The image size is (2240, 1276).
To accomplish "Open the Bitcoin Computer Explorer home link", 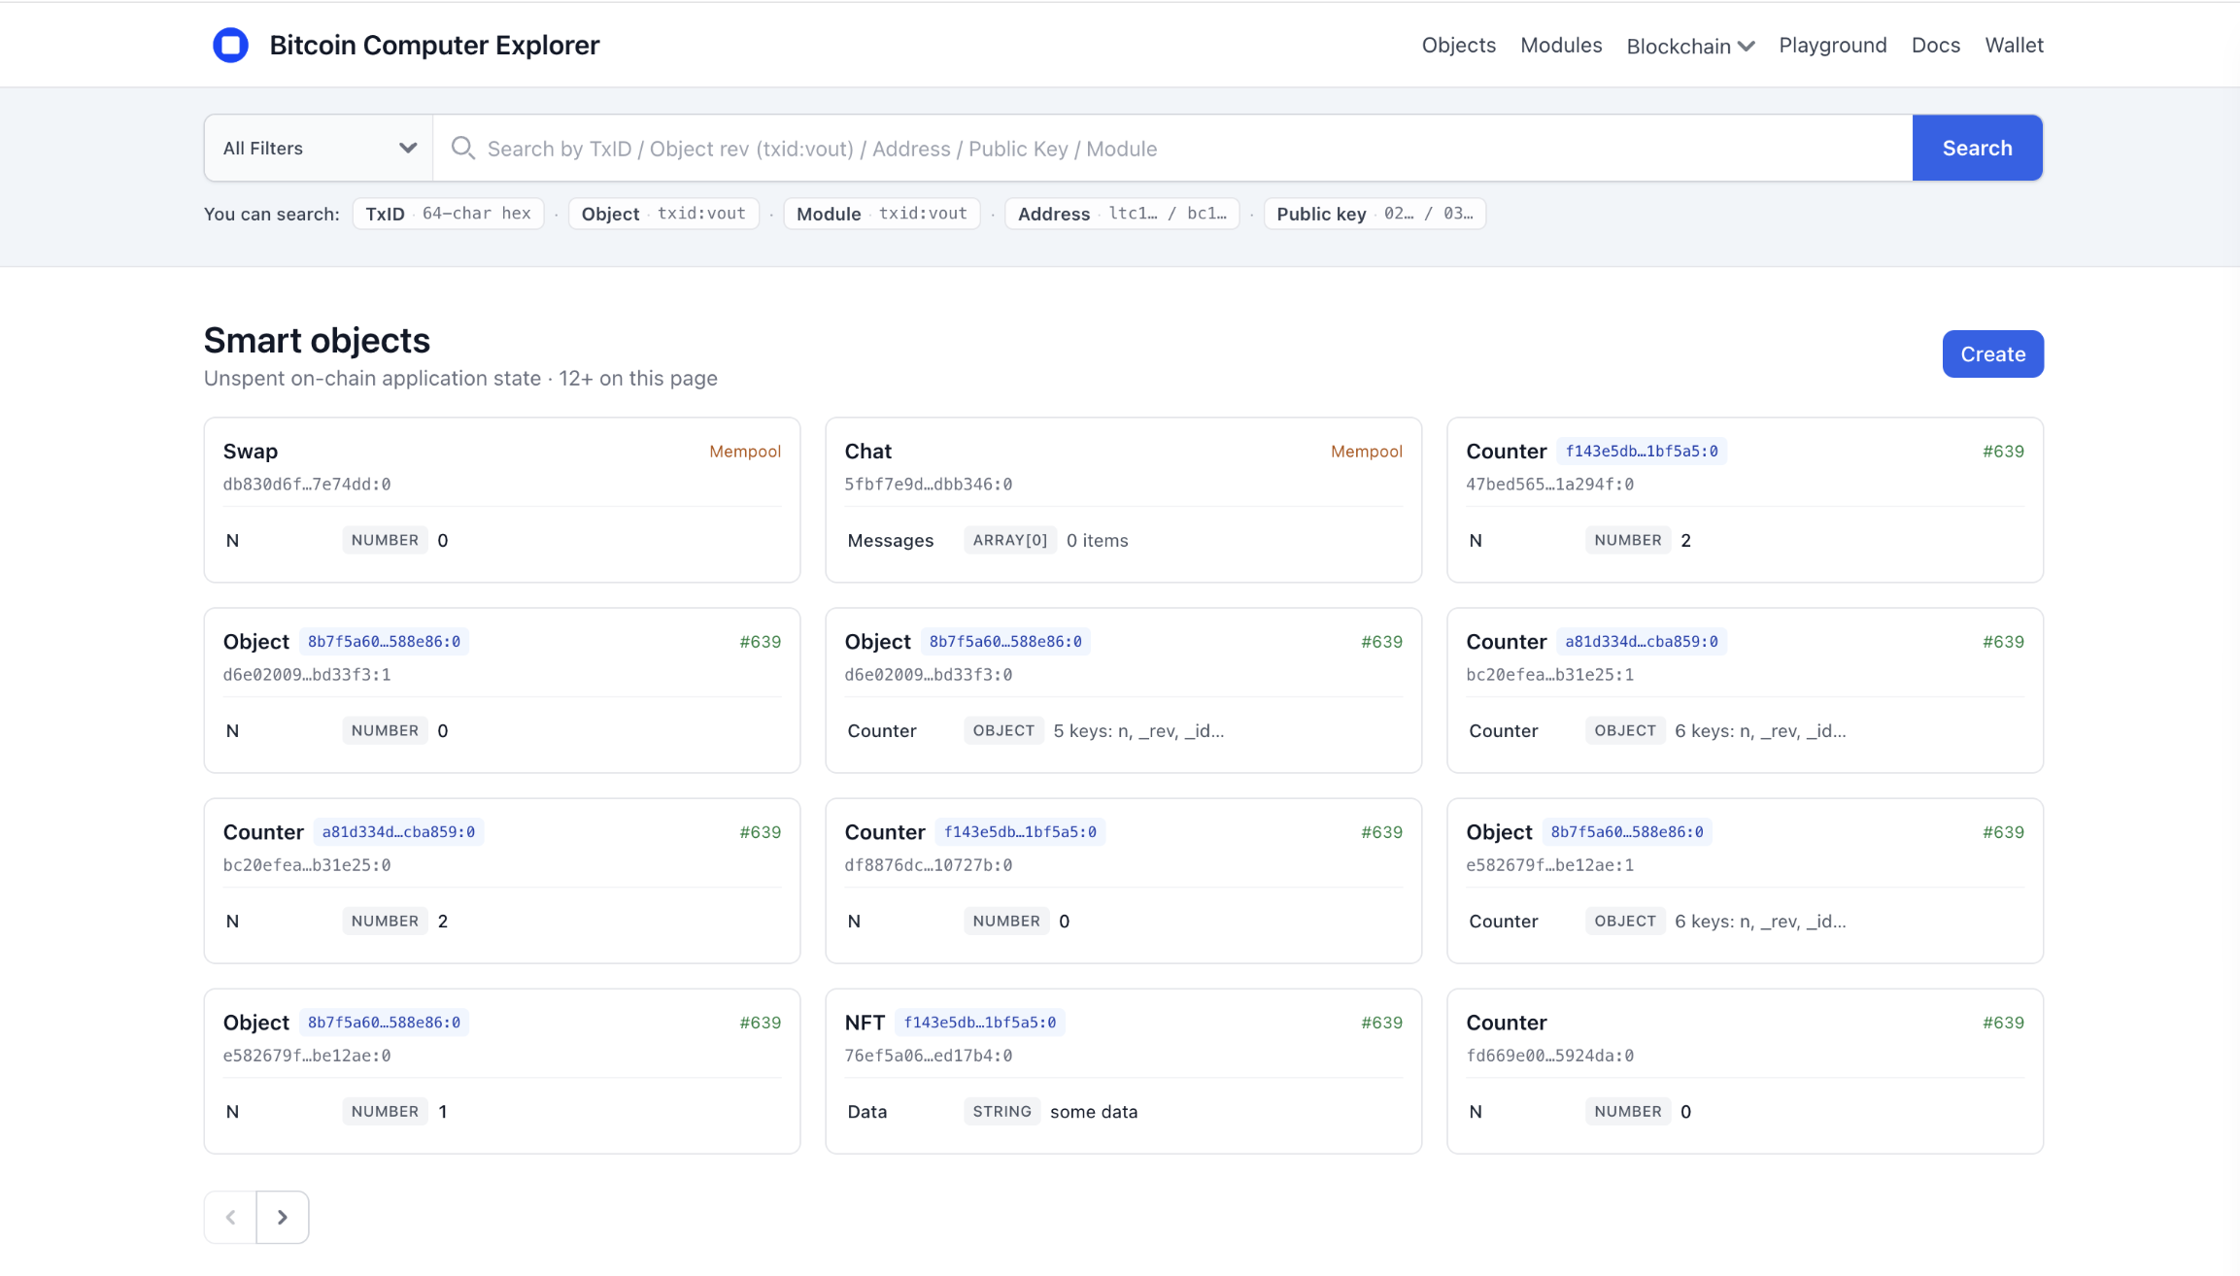I will coord(434,45).
